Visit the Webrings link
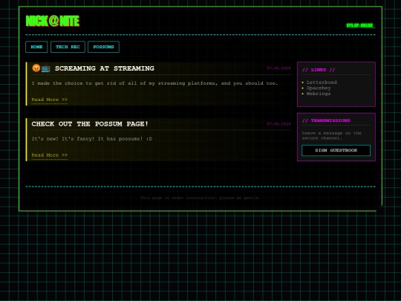401x301 pixels. coord(319,94)
